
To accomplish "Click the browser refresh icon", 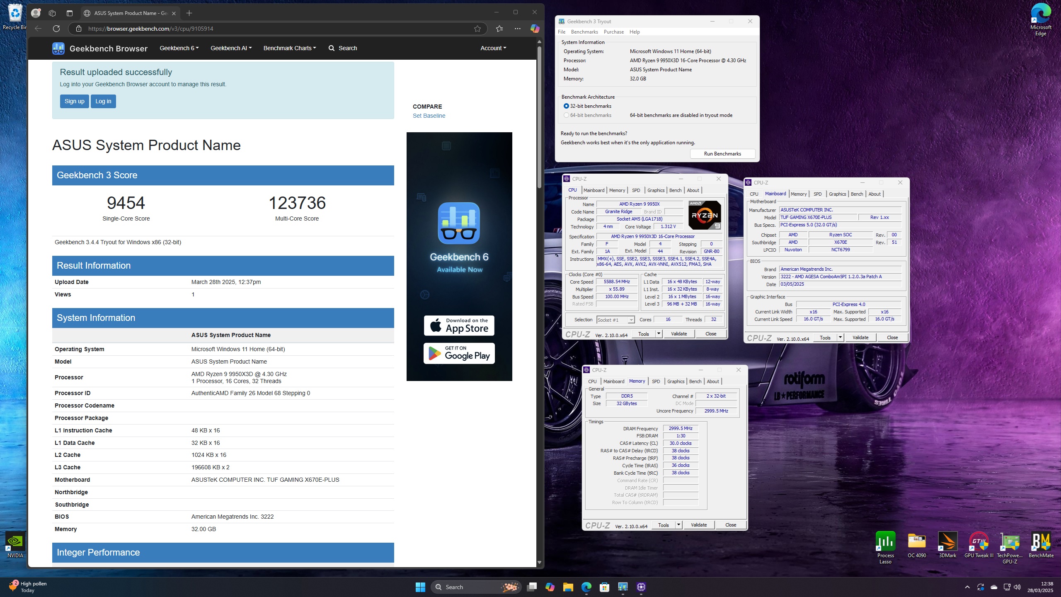I will (56, 29).
